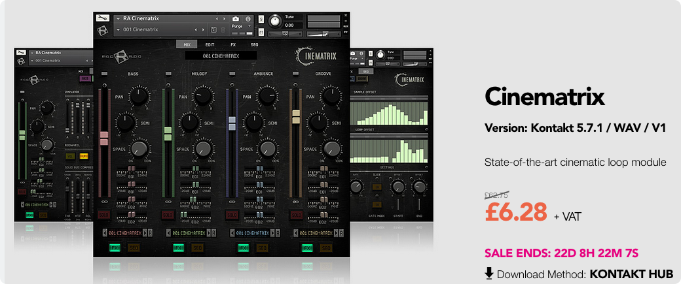Open the info icon beside the camera
Viewport: 681px width, 284px height.
[248, 19]
